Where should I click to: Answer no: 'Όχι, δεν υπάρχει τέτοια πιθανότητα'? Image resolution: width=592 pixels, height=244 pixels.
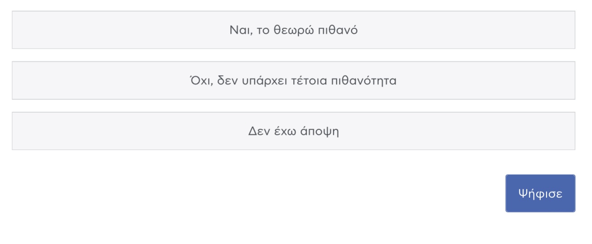293,80
